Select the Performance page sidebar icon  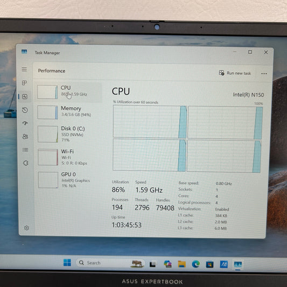(x=25, y=96)
